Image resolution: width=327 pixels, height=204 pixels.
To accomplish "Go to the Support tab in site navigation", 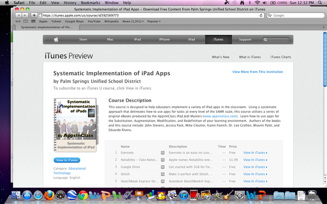I will [245, 39].
